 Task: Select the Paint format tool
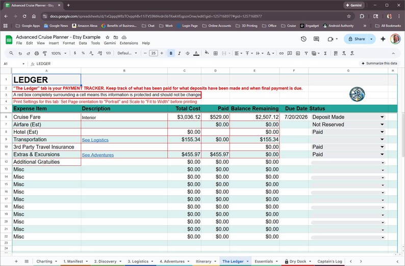[45, 53]
